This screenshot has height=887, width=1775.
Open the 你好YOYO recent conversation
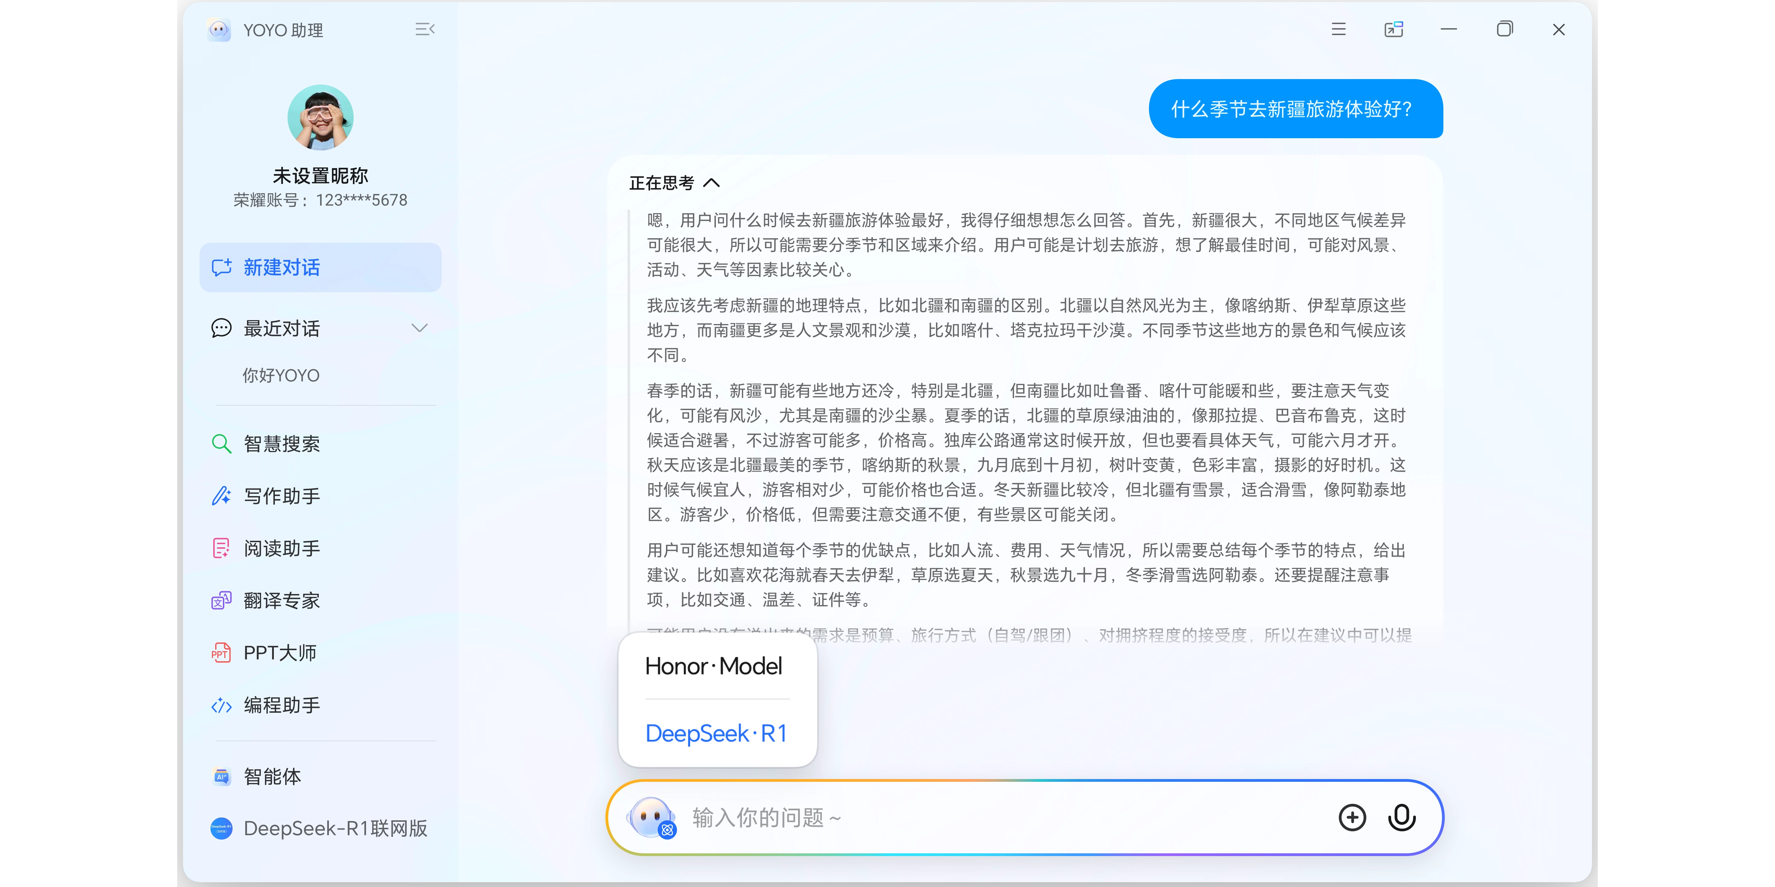click(281, 375)
